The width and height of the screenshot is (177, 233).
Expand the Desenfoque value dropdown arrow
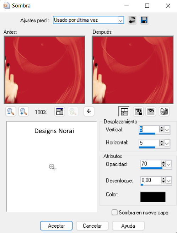[x=169, y=181]
